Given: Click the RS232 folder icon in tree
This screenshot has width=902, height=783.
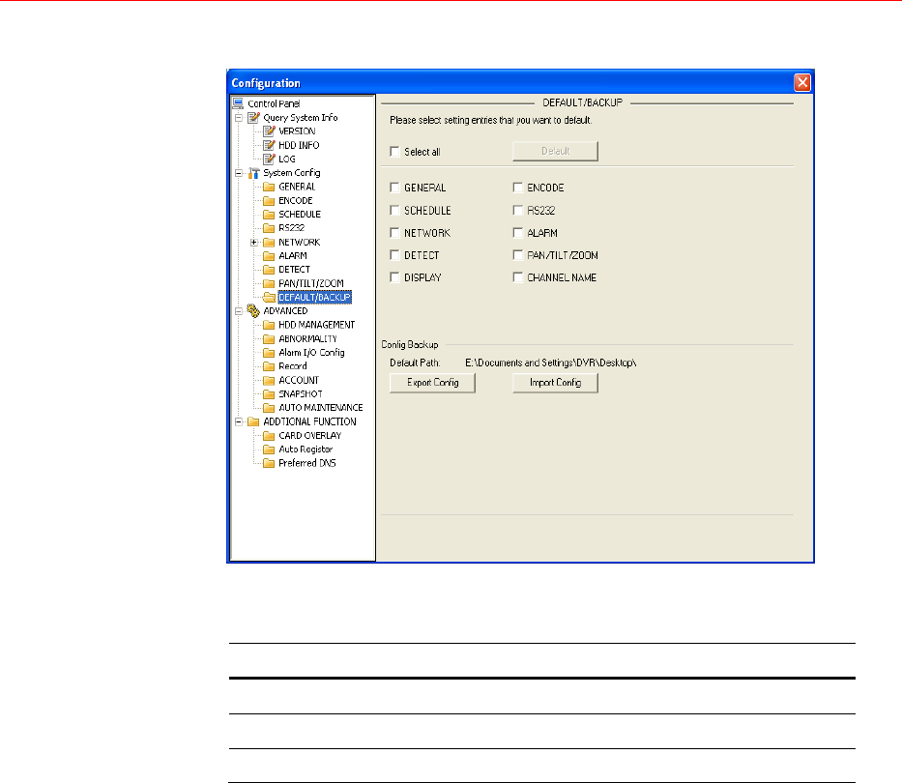Looking at the screenshot, I should click(x=269, y=228).
